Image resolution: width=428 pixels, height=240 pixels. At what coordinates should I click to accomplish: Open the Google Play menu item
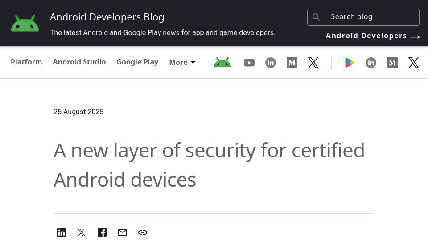click(x=137, y=62)
